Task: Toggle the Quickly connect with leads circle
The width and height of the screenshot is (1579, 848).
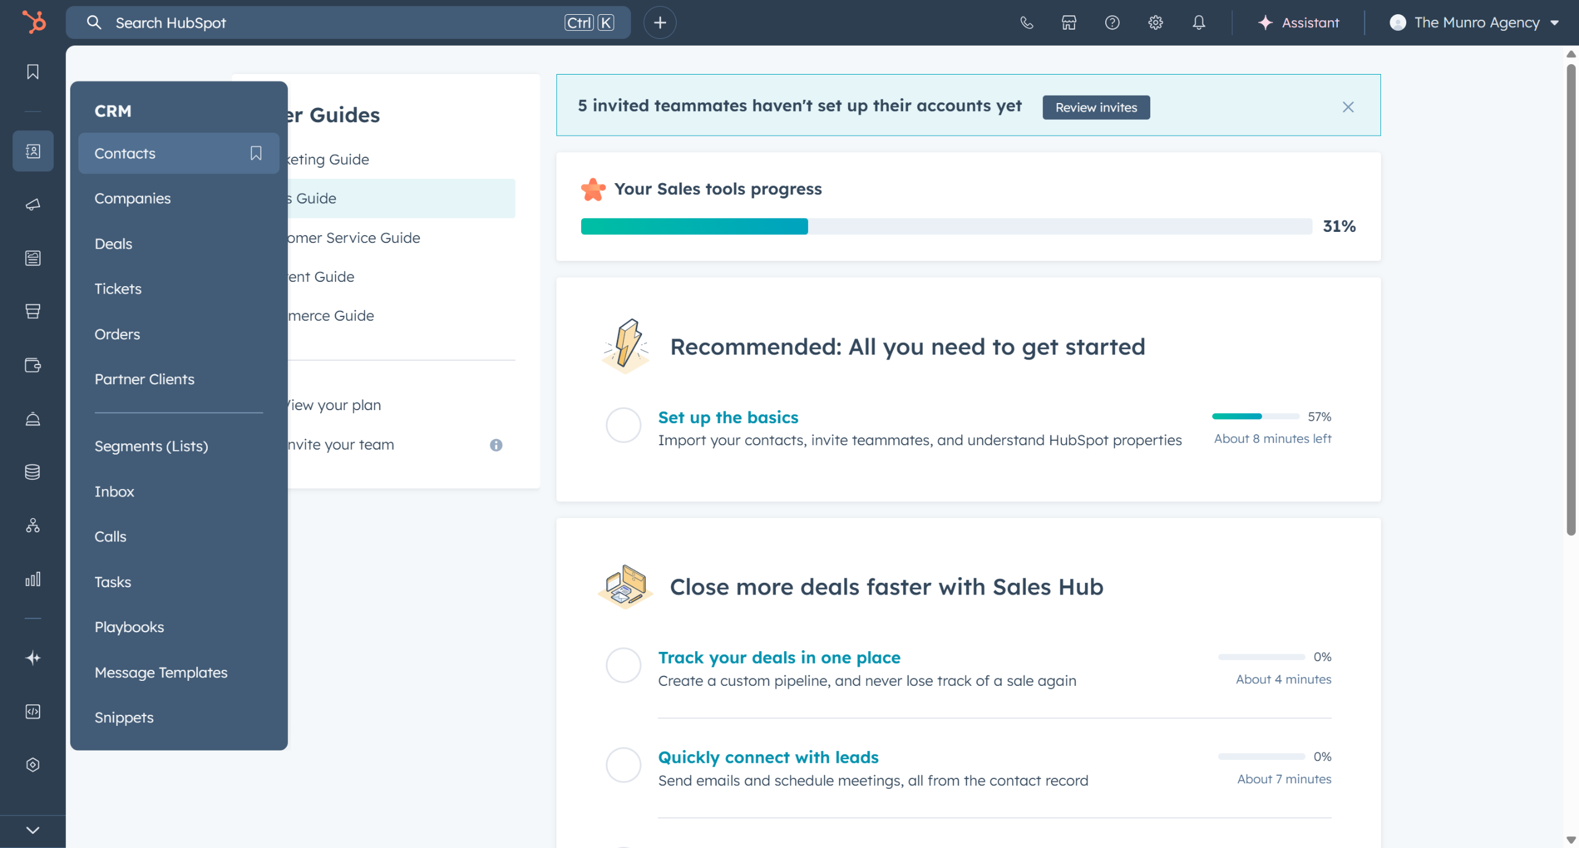Action: [624, 765]
